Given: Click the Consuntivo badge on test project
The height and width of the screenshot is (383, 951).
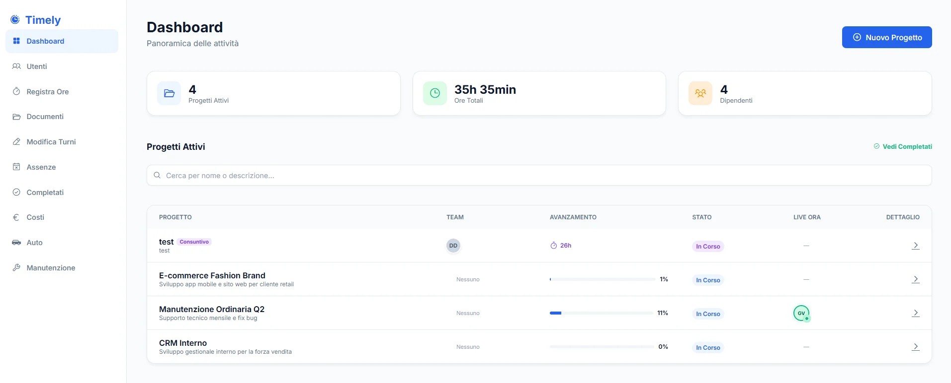Looking at the screenshot, I should pyautogui.click(x=194, y=242).
